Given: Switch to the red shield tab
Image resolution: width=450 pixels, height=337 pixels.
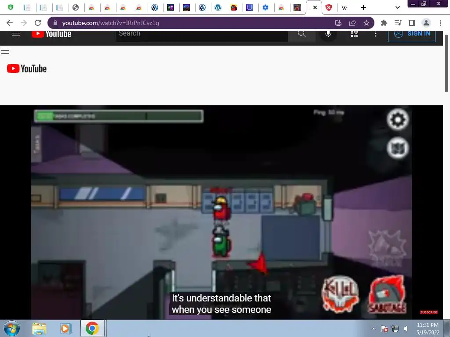Looking at the screenshot, I should click(329, 8).
